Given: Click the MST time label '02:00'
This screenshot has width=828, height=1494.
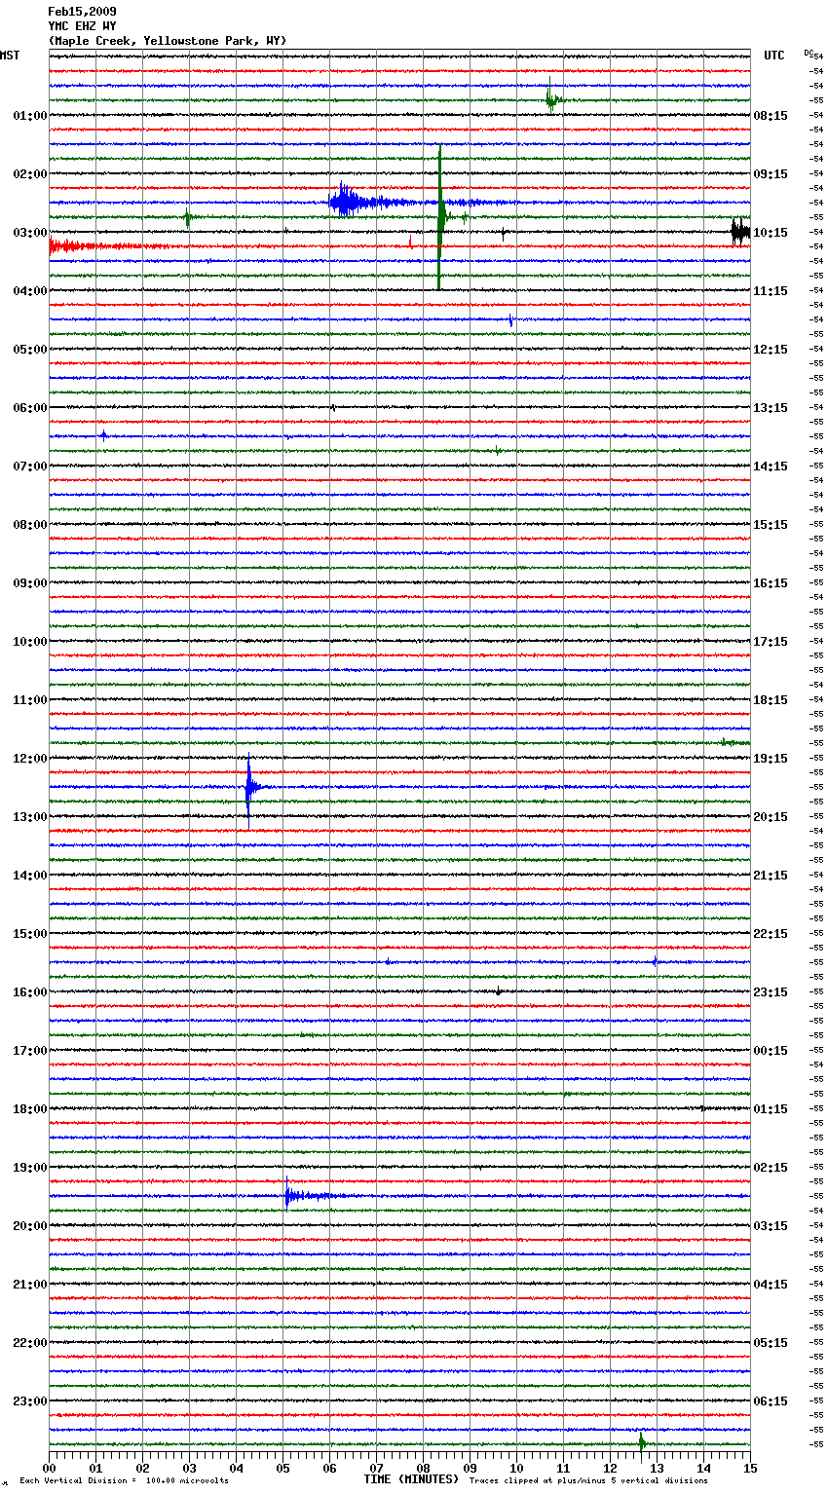Looking at the screenshot, I should (x=30, y=174).
